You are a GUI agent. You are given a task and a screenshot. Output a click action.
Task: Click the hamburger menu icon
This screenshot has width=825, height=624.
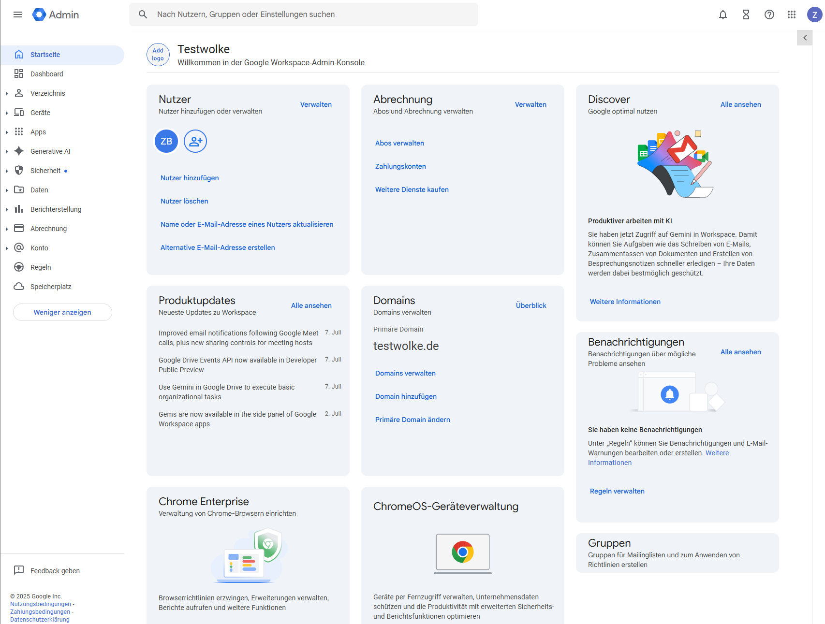click(18, 15)
